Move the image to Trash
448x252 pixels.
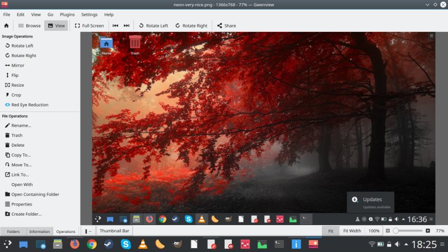point(17,136)
